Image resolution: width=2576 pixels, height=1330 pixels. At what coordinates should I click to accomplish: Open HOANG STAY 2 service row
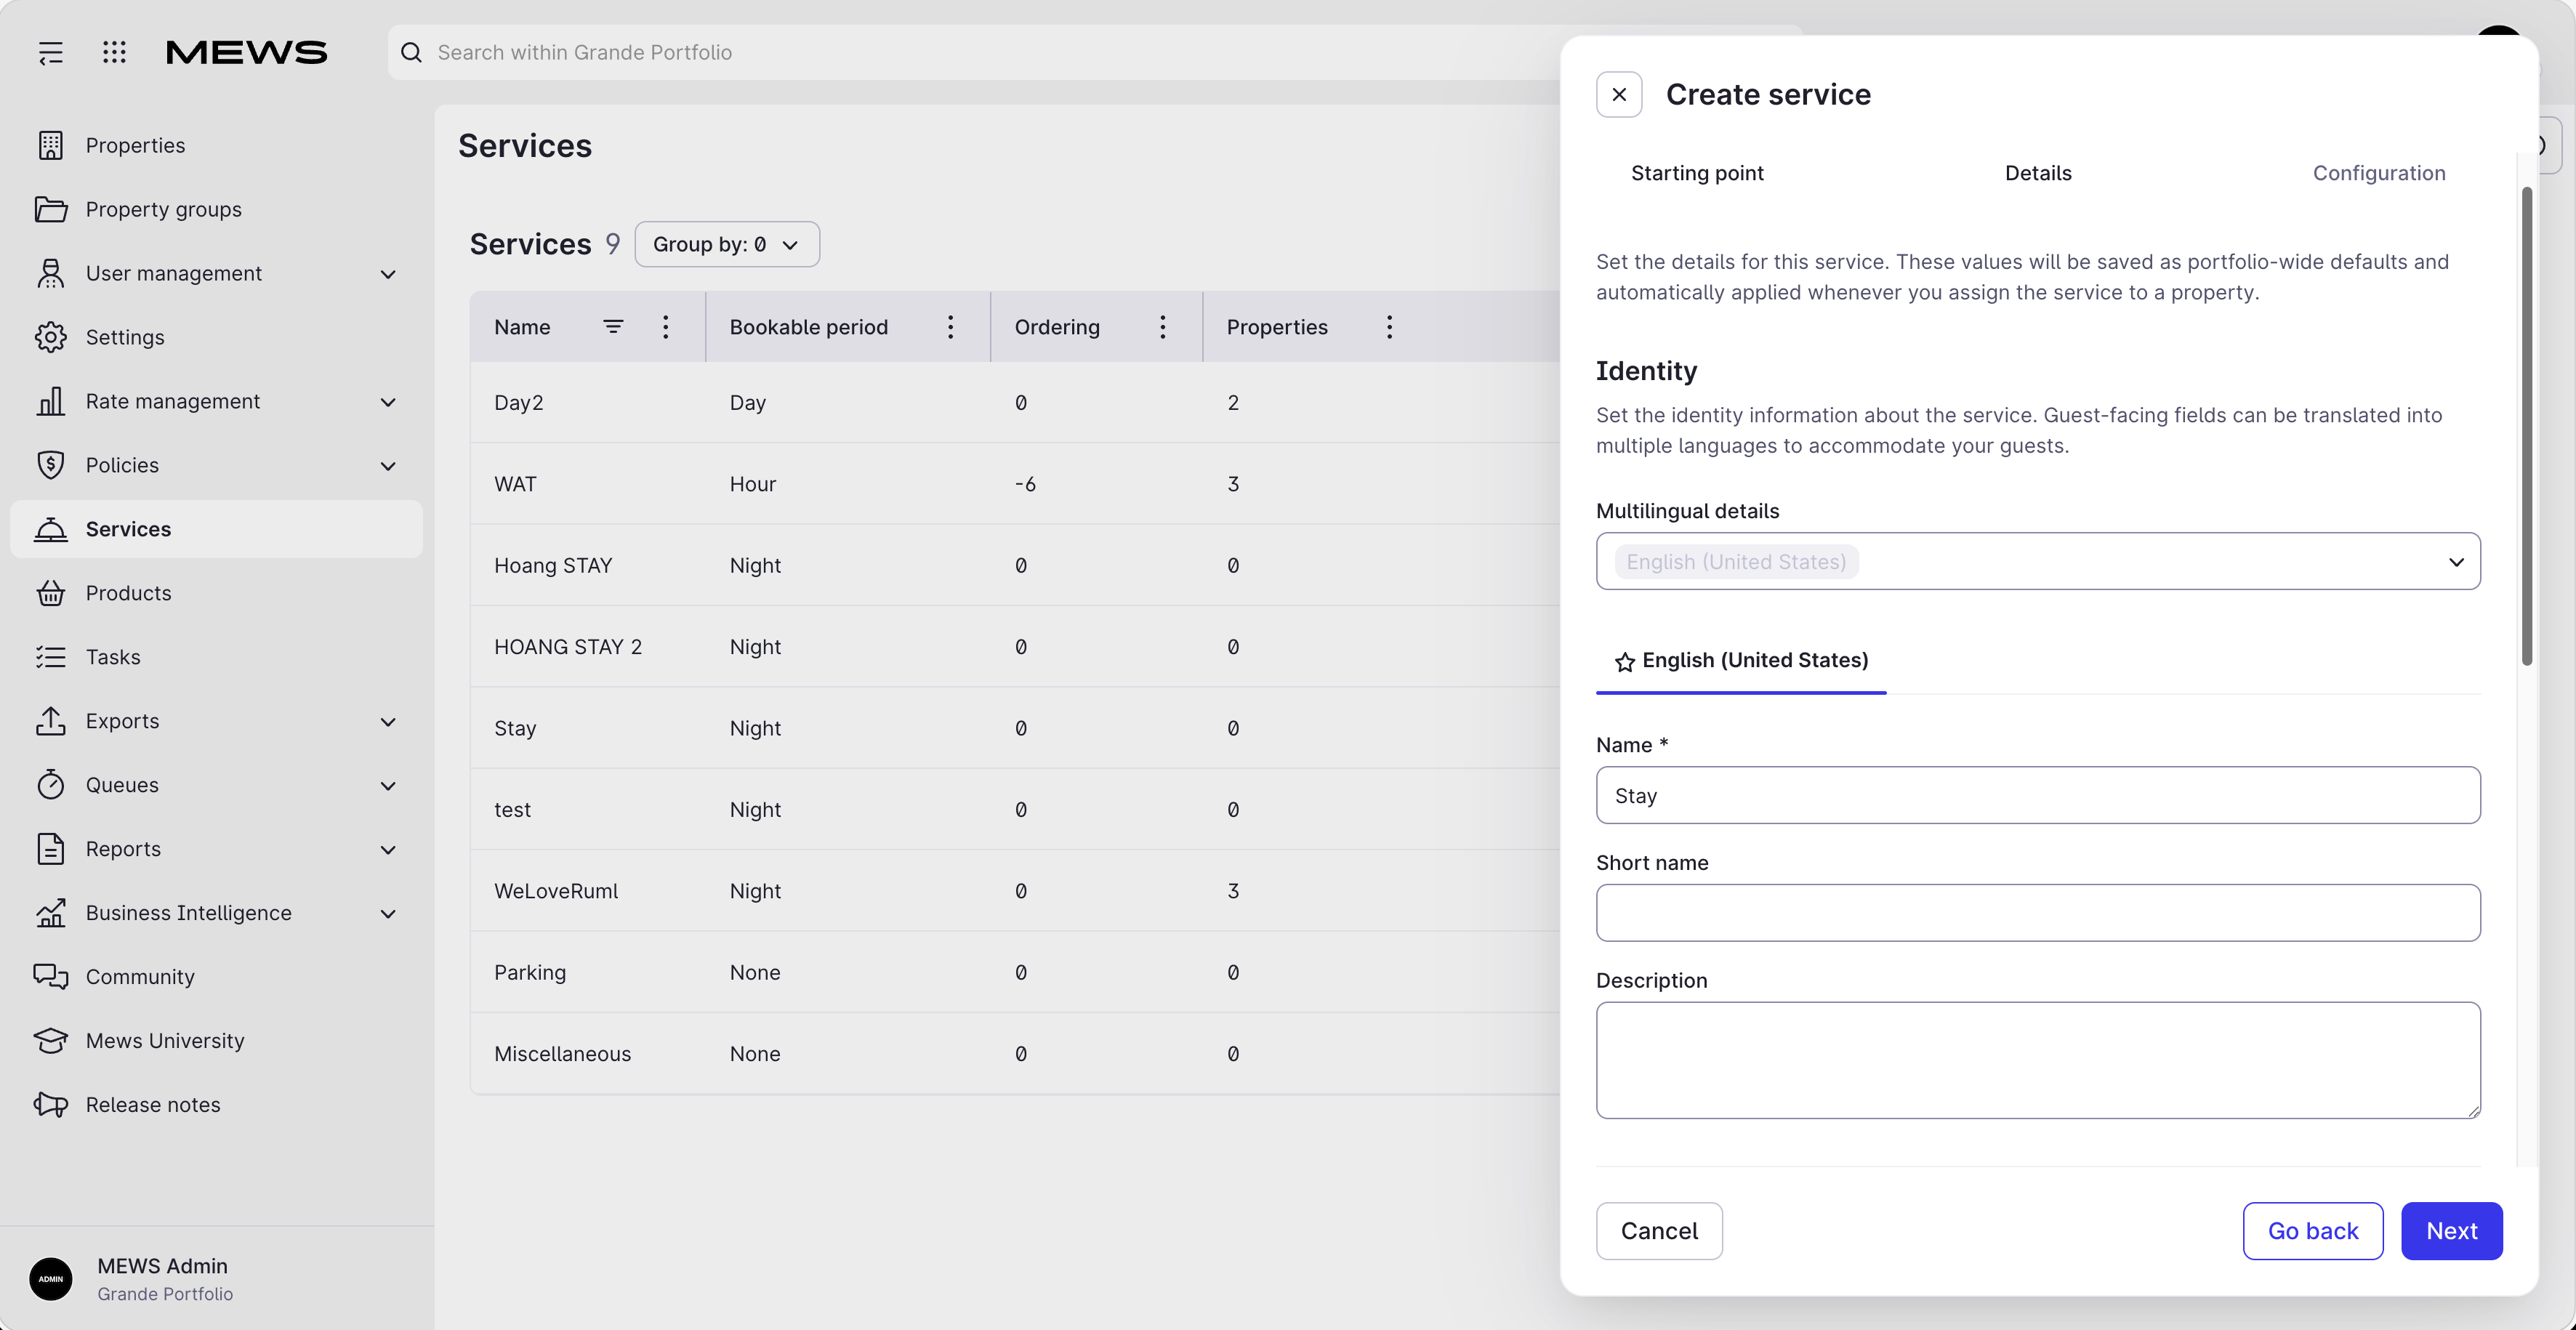1015,647
